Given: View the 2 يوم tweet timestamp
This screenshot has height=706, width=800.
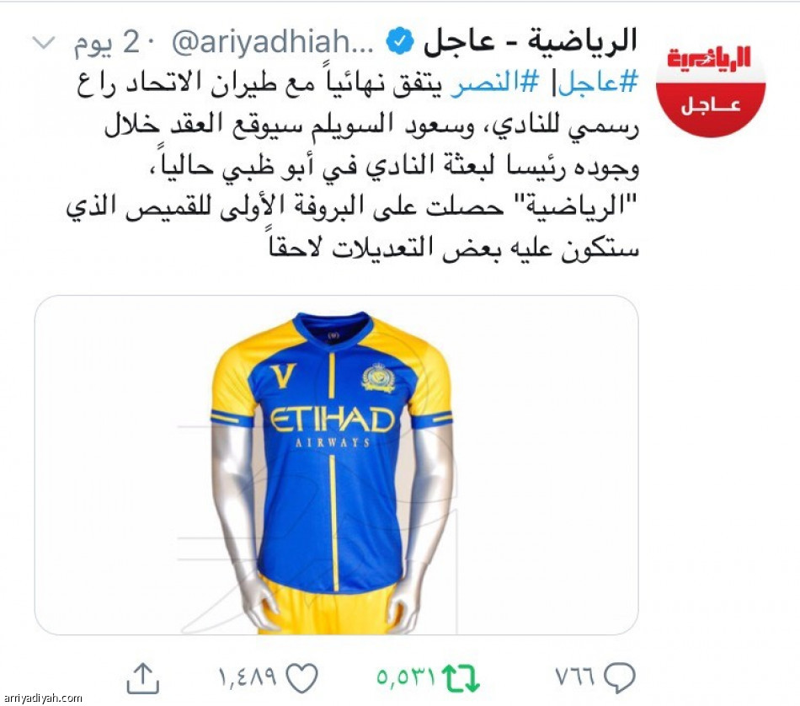Looking at the screenshot, I should click(x=106, y=44).
